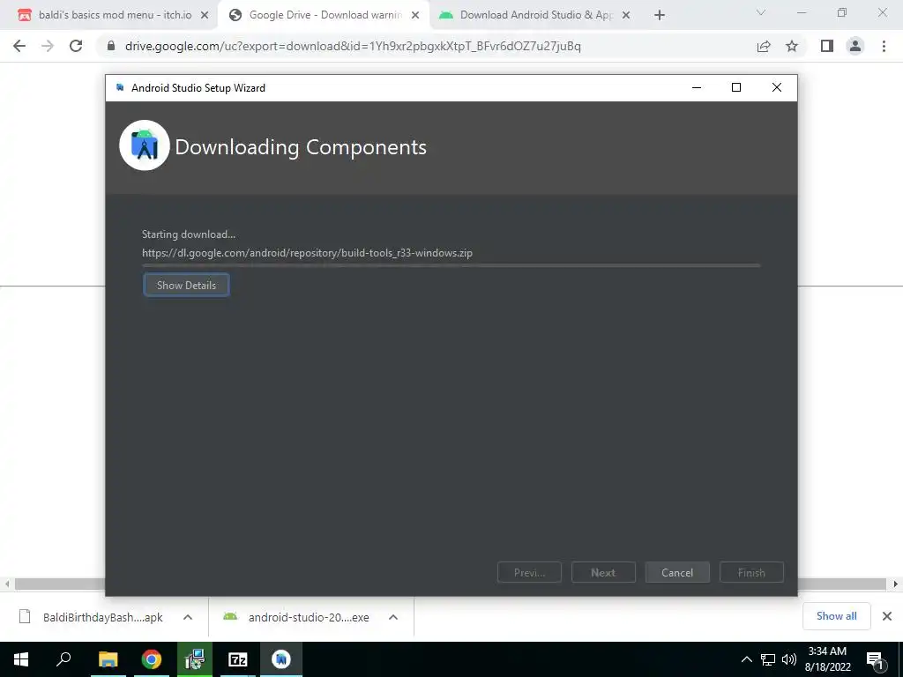Screen dimensions: 903x677
Task: Close the baldi's basics itch.io tab
Action: point(205,16)
